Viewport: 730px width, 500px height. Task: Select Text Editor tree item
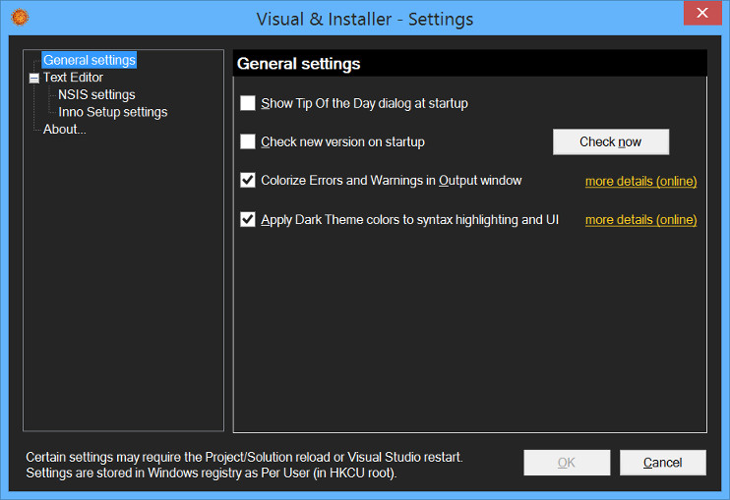pos(73,78)
